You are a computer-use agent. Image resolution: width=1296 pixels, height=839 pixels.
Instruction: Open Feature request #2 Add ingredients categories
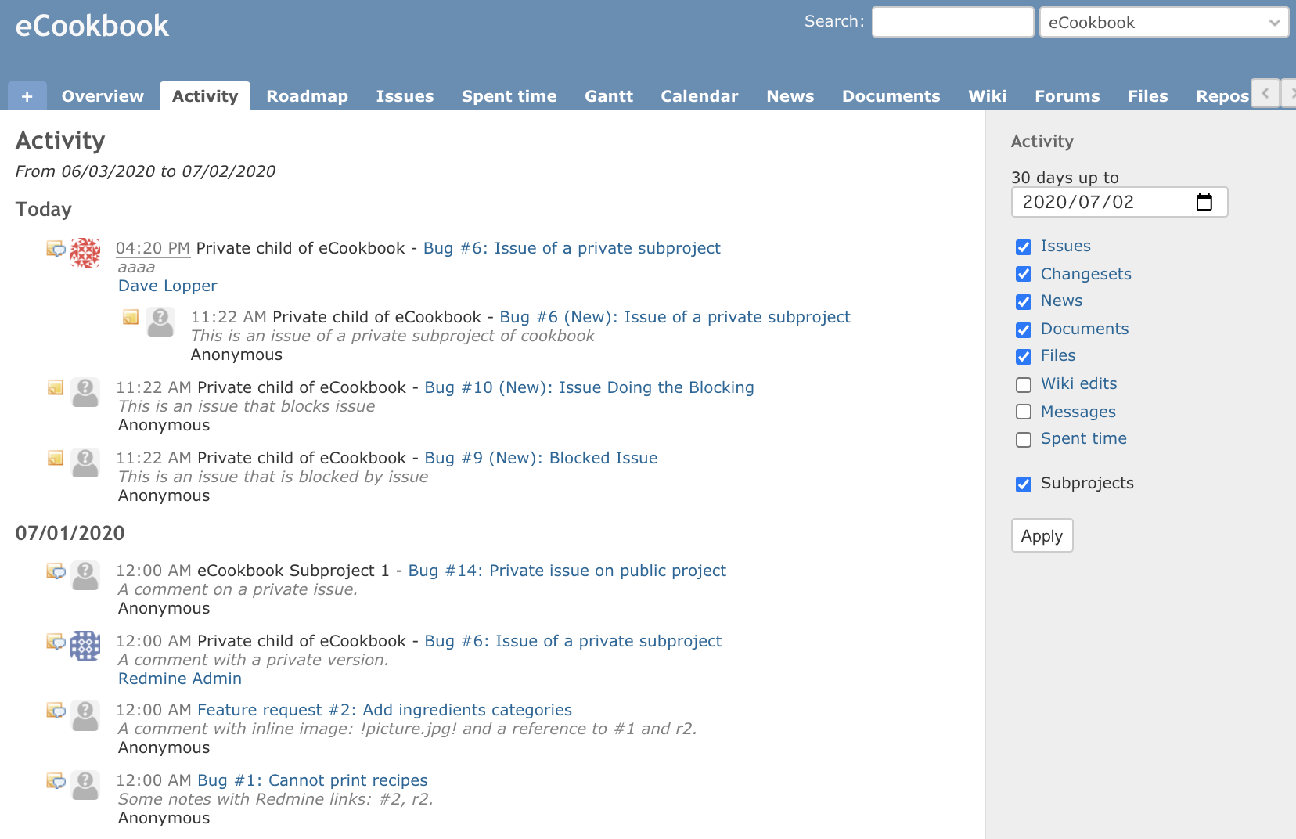click(x=384, y=710)
